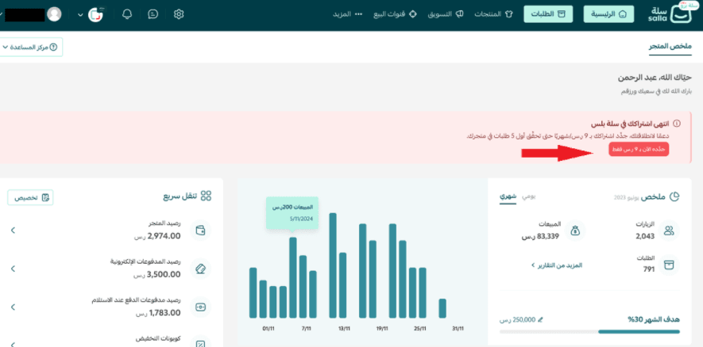
Task: Click the electronic payments balance icon
Action: coord(200,269)
